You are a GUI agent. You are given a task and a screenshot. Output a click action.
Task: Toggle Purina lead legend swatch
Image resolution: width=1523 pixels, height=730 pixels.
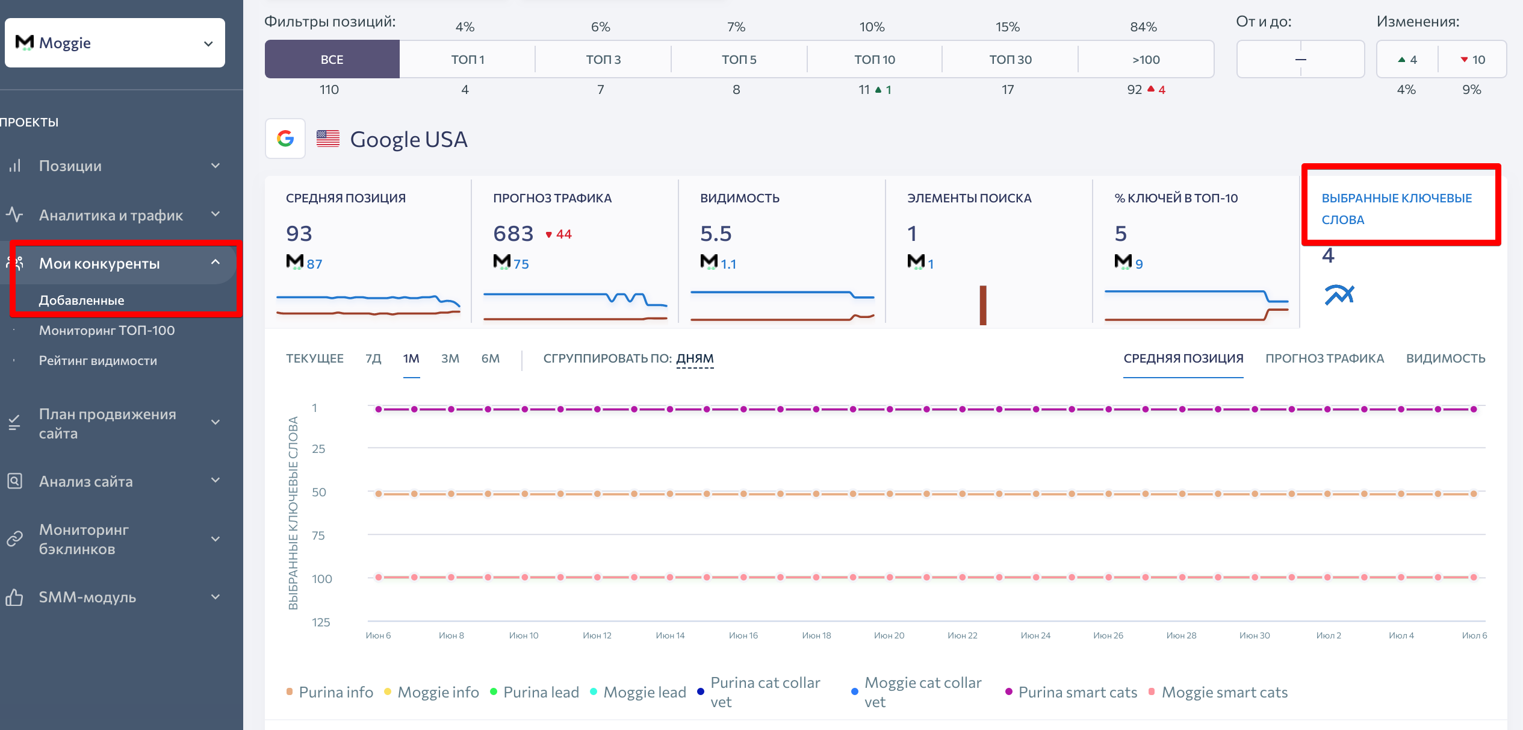point(494,691)
